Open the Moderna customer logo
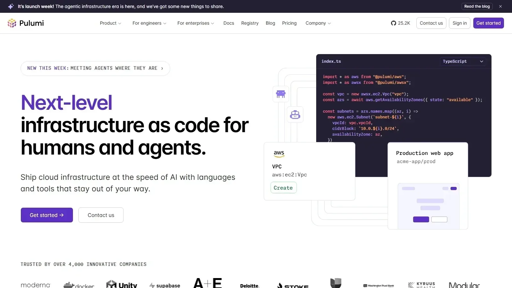 36,285
